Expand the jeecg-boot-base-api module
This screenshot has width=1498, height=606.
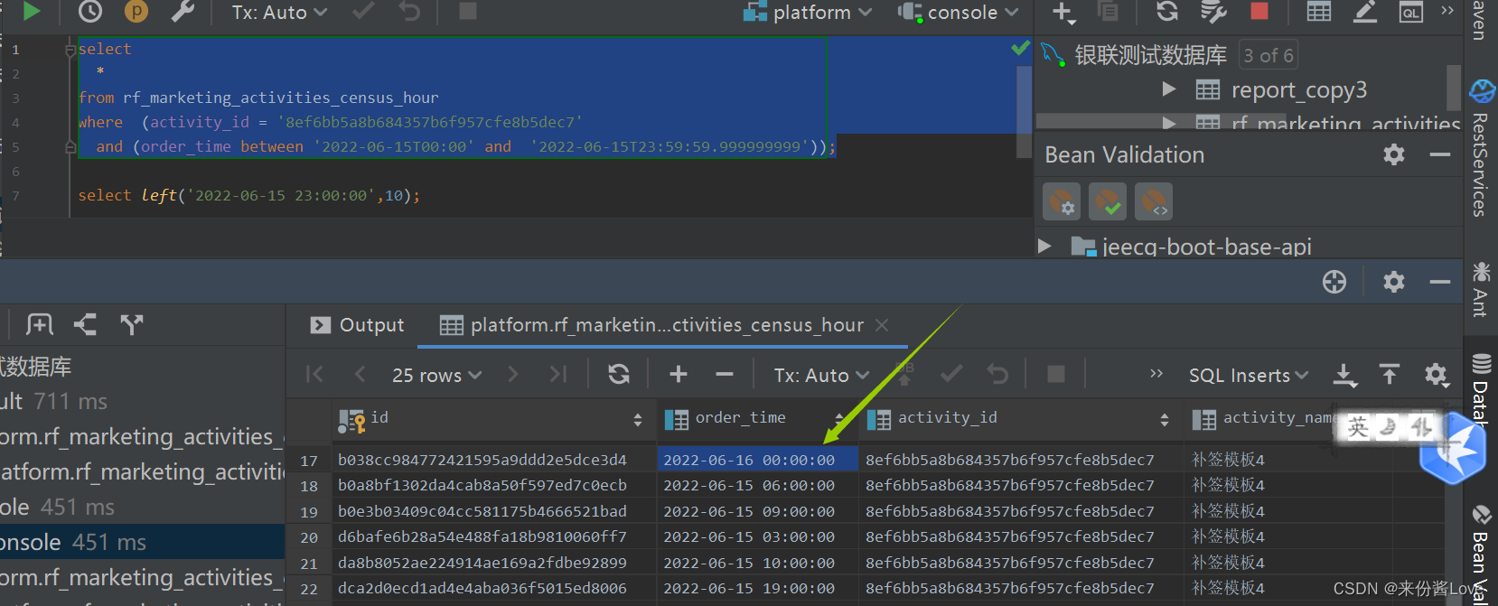coord(1045,246)
